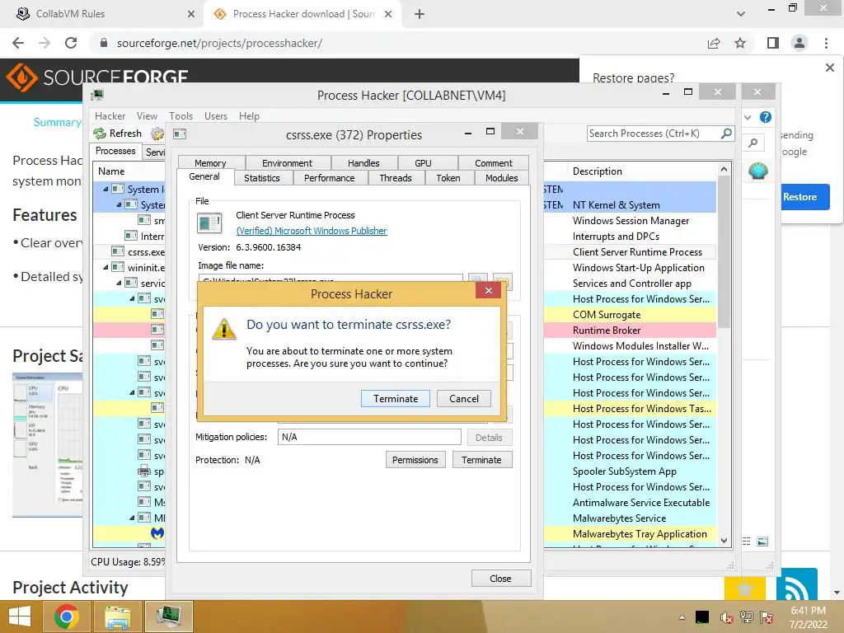Switch to the Performance tab
This screenshot has height=633, width=844.
pyautogui.click(x=330, y=178)
